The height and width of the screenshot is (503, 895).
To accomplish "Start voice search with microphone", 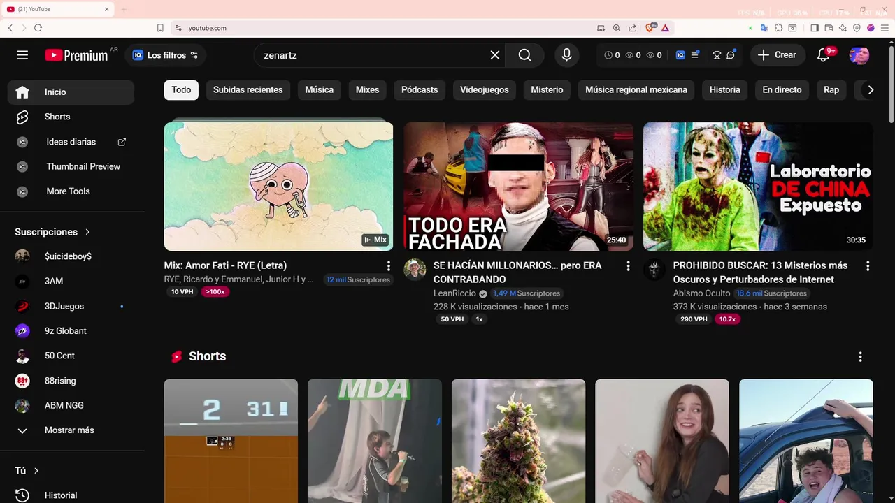I will (x=567, y=55).
